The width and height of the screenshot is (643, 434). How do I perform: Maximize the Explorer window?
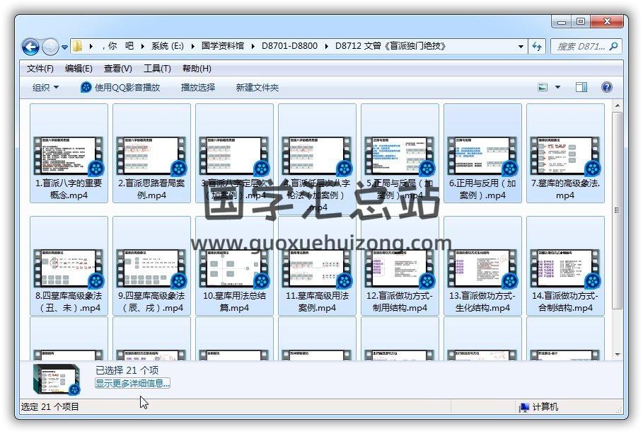pos(581,21)
